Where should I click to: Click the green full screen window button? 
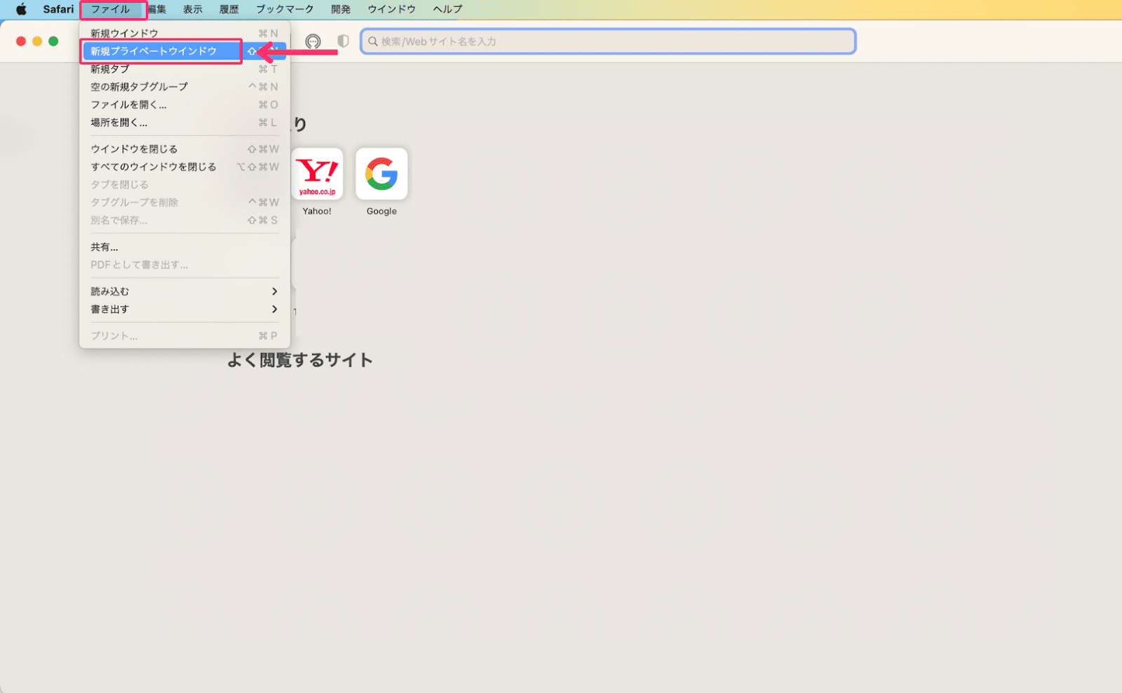pyautogui.click(x=53, y=41)
